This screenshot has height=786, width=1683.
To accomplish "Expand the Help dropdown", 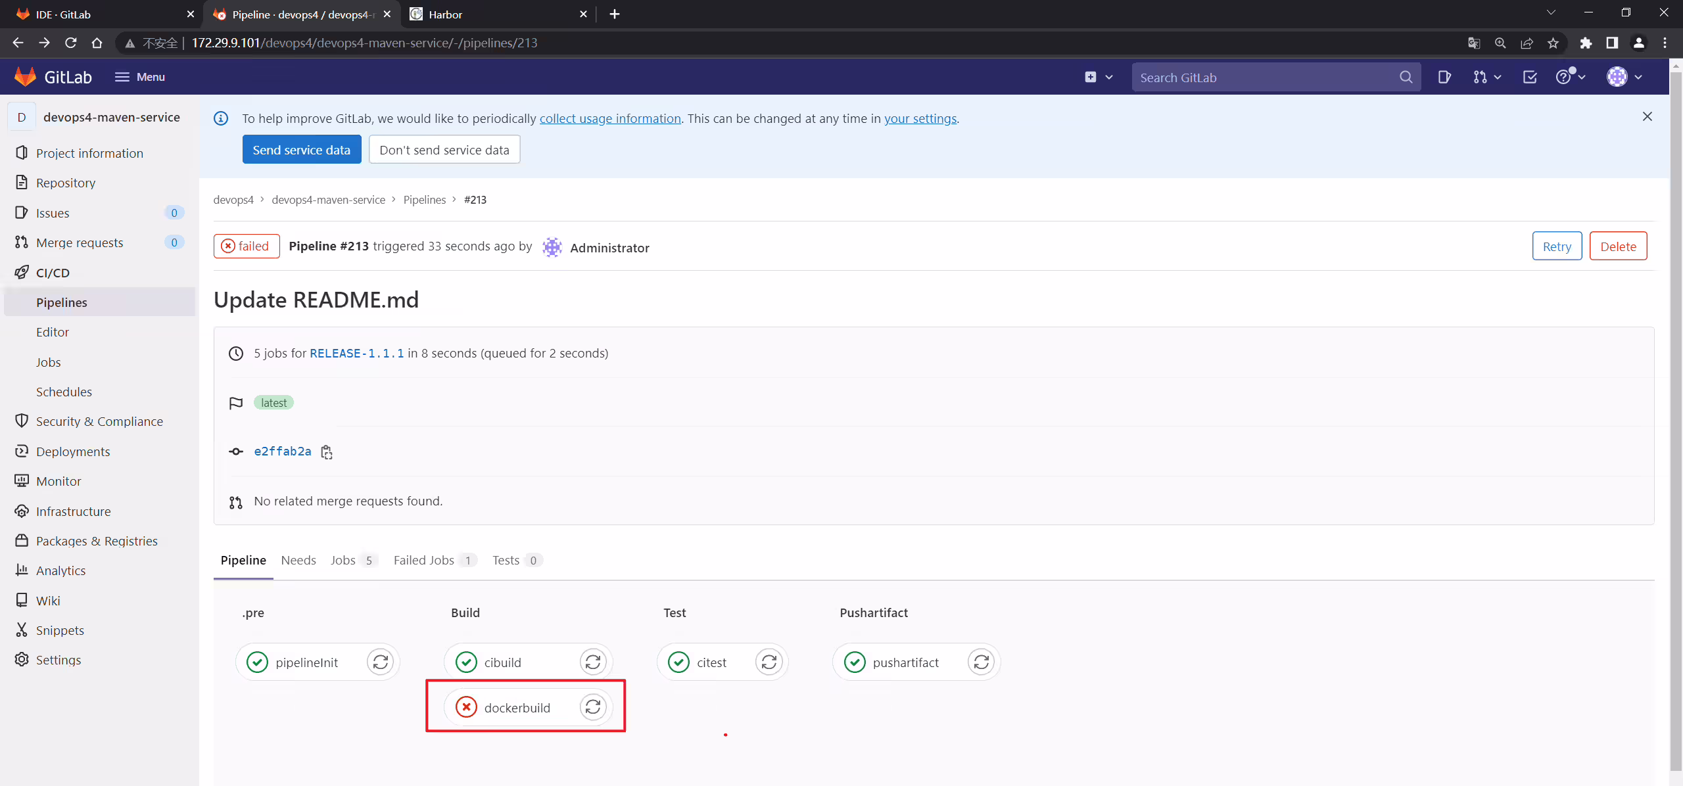I will [x=1571, y=77].
